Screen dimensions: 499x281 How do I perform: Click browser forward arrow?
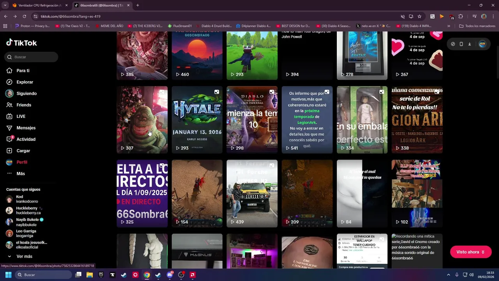click(x=15, y=16)
